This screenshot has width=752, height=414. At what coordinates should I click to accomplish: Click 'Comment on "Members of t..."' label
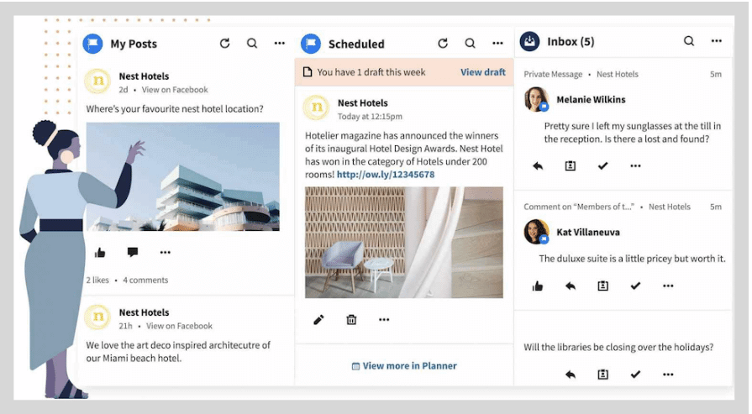pyautogui.click(x=579, y=207)
